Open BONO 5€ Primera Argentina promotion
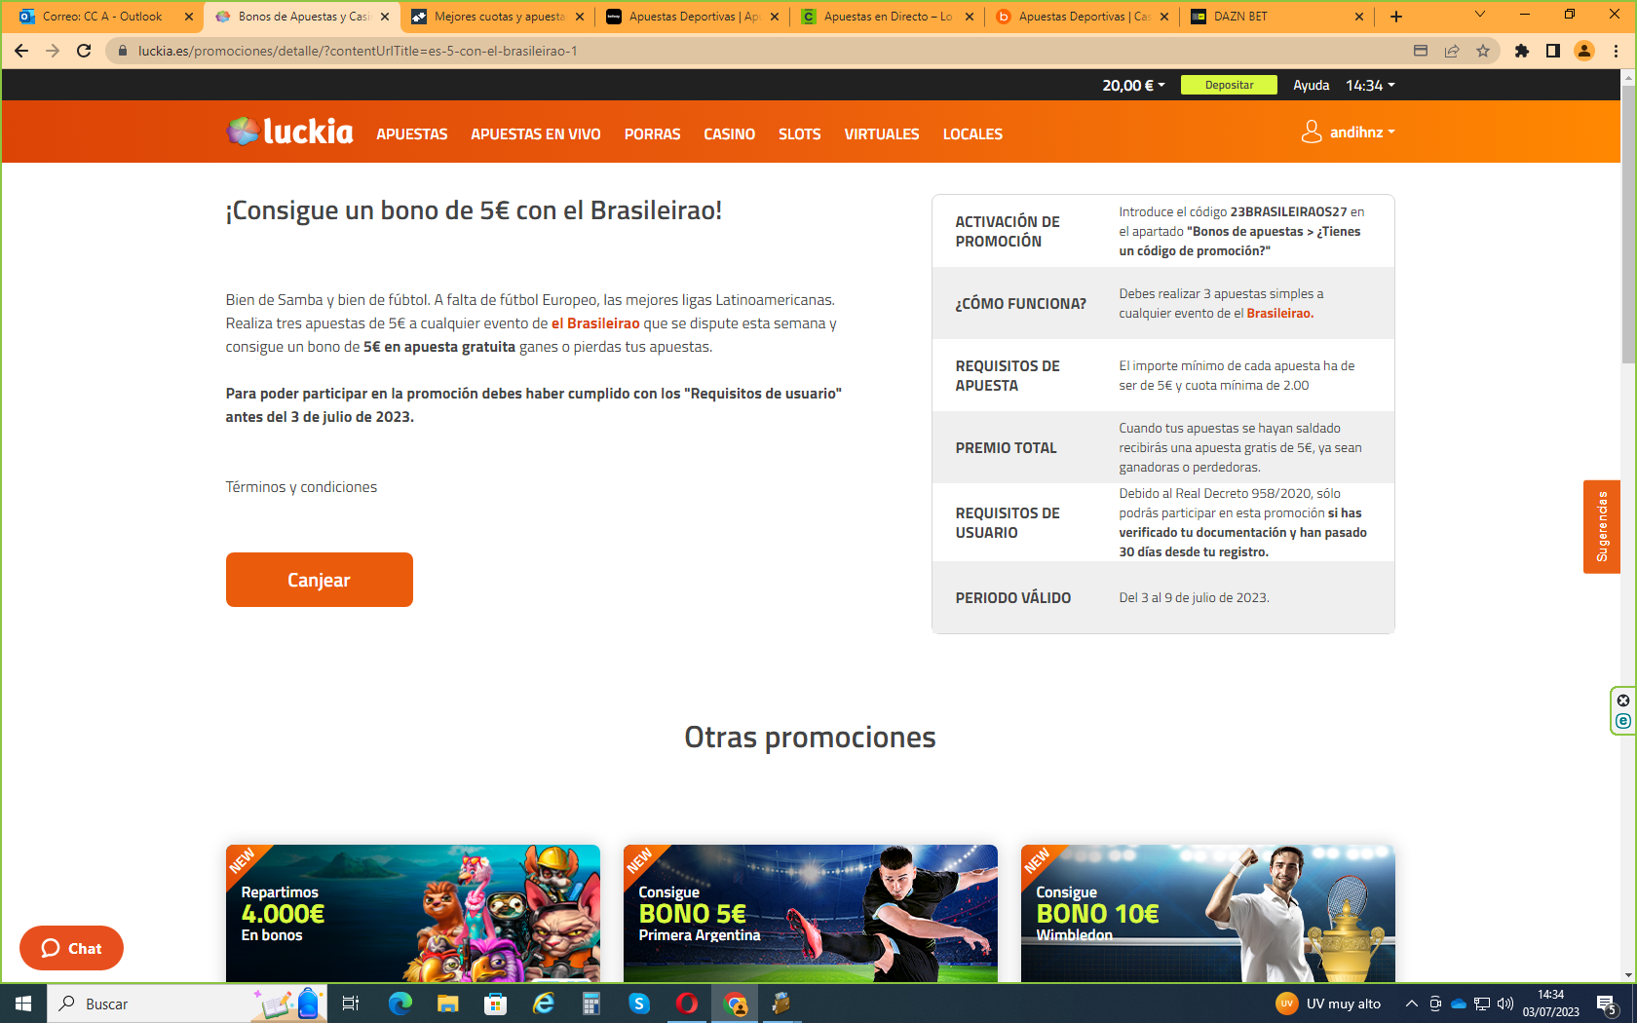The height and width of the screenshot is (1023, 1637). coord(811,913)
